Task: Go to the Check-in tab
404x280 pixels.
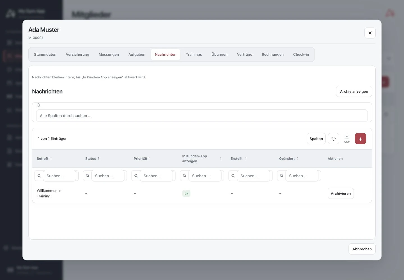Action: [301, 54]
